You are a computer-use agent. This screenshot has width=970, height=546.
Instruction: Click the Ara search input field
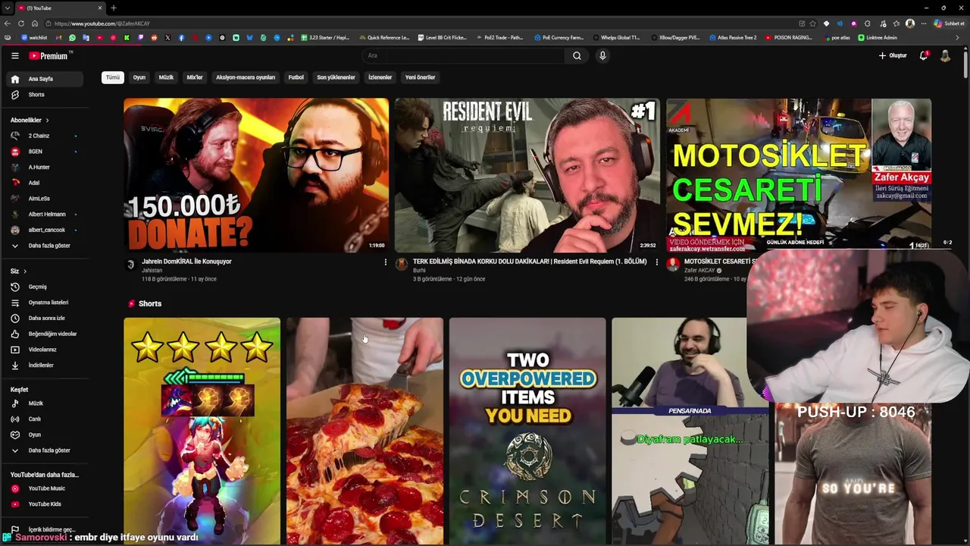point(463,55)
